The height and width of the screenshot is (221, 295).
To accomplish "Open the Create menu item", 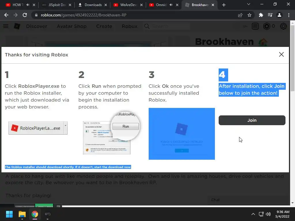I will point(104,26).
